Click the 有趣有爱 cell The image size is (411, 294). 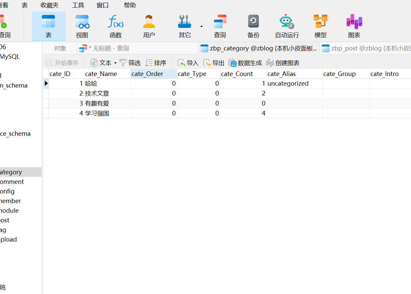click(x=107, y=104)
